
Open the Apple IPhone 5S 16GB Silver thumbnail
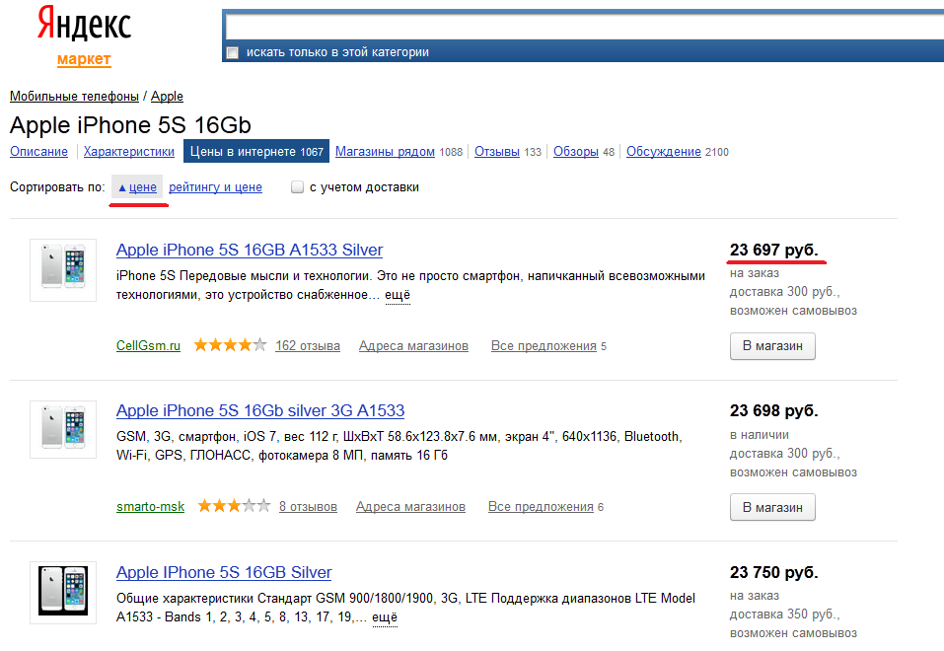[63, 592]
